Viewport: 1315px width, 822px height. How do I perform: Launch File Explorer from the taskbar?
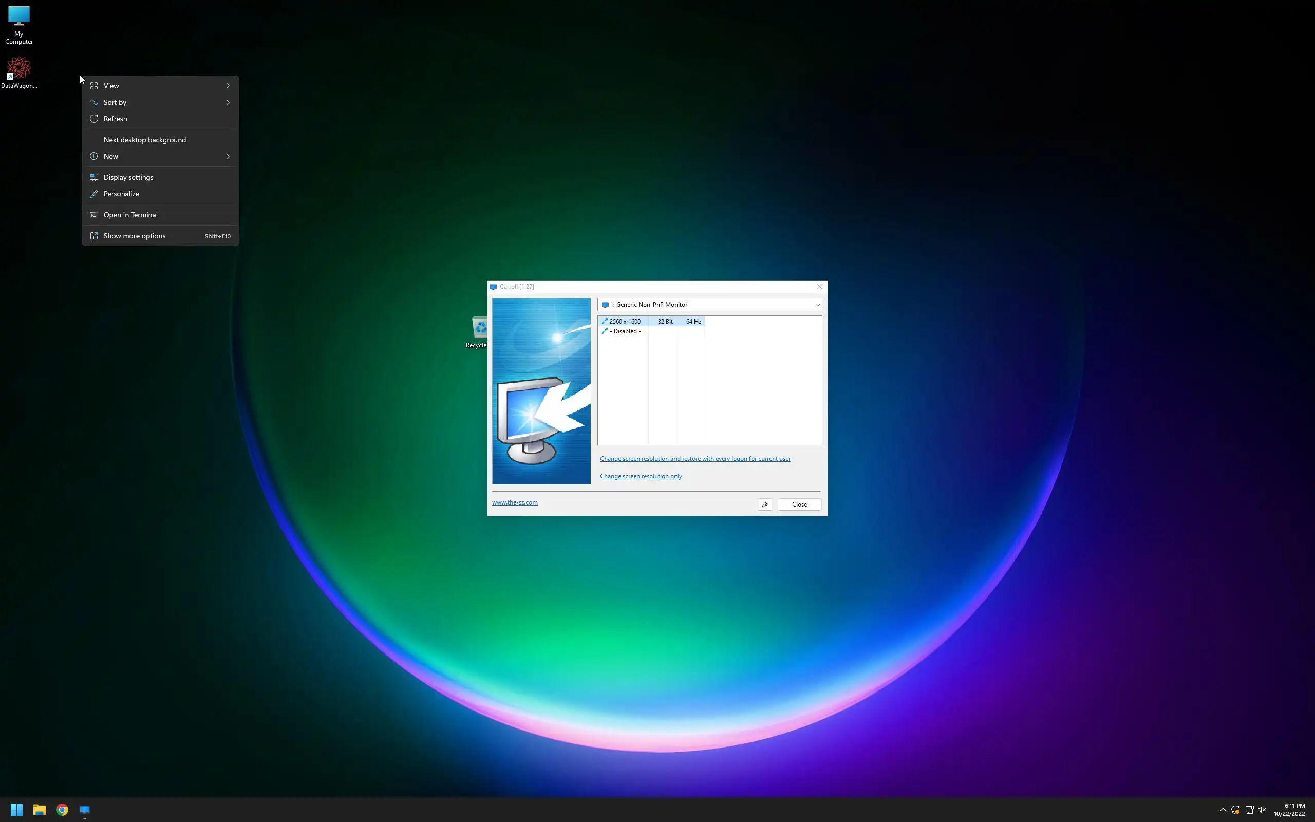tap(39, 810)
